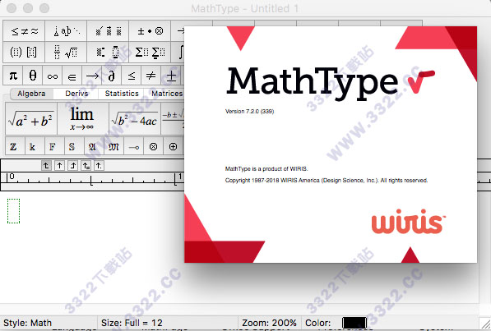The image size is (491, 331).
Task: Insert the multimap arrow-circle symbol
Action: pos(134,146)
